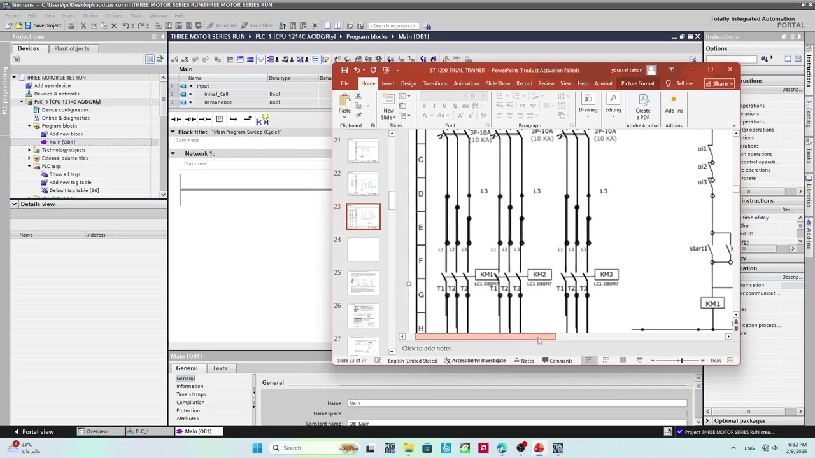Insert a normally closed contact in LAD toolbar
The image size is (815, 458).
[x=190, y=119]
